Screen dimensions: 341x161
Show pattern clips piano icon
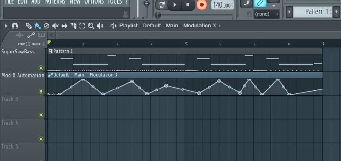42,35
